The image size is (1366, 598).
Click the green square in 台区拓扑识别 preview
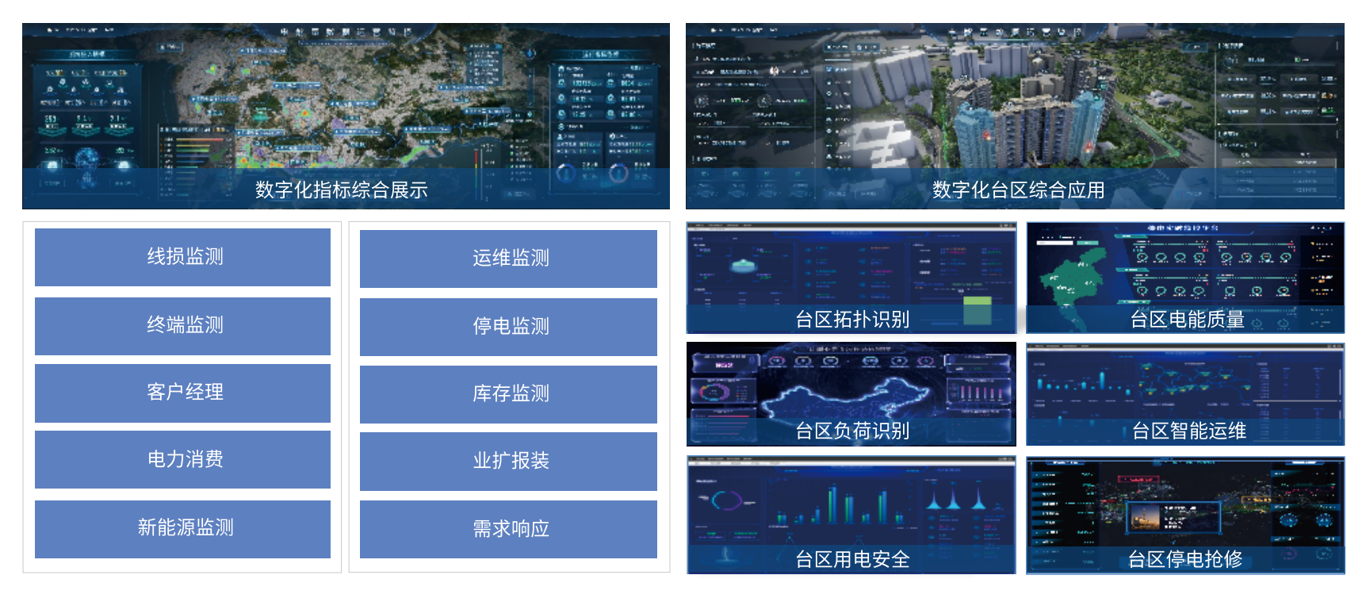(x=977, y=310)
